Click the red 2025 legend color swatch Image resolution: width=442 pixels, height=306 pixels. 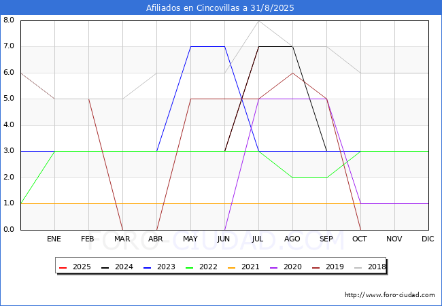[x=63, y=267]
